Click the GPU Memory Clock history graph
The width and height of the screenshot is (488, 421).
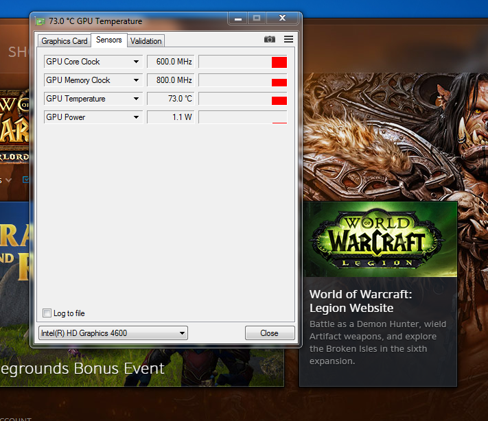[243, 80]
